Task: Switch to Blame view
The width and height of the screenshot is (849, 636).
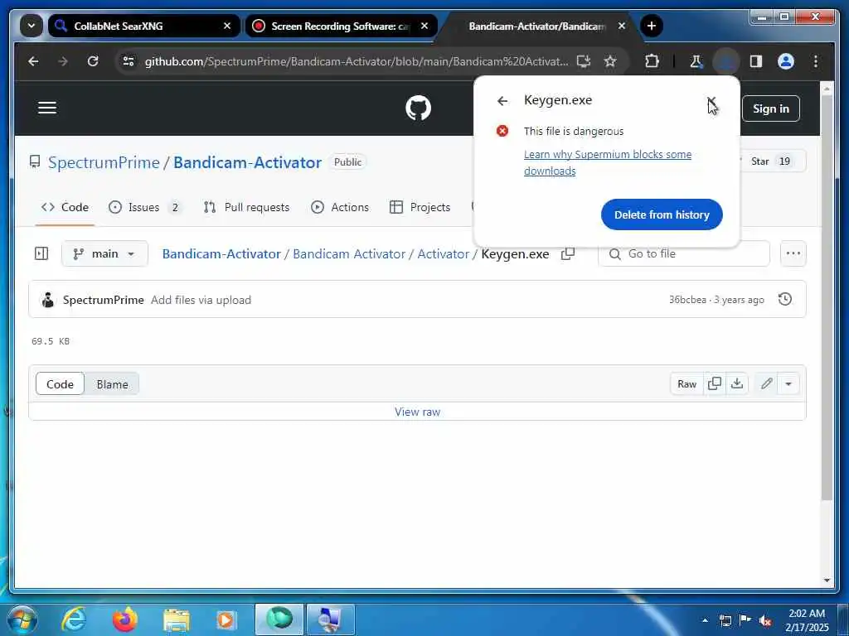Action: [112, 384]
